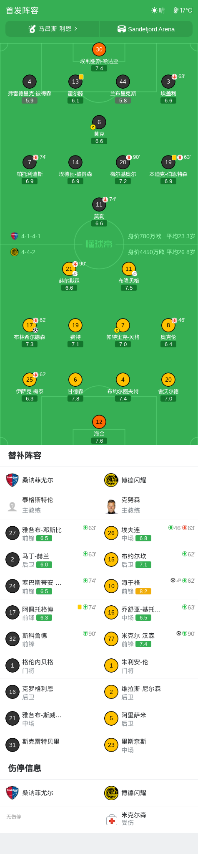Open 克努森 head coach photo
This screenshot has width=198, height=854.
pyautogui.click(x=111, y=506)
